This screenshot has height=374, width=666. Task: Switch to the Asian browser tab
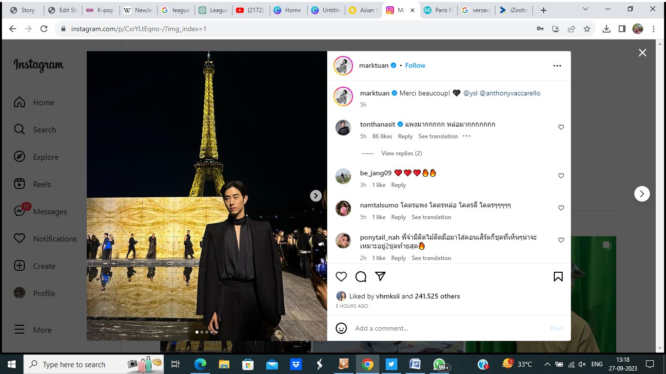pyautogui.click(x=363, y=10)
